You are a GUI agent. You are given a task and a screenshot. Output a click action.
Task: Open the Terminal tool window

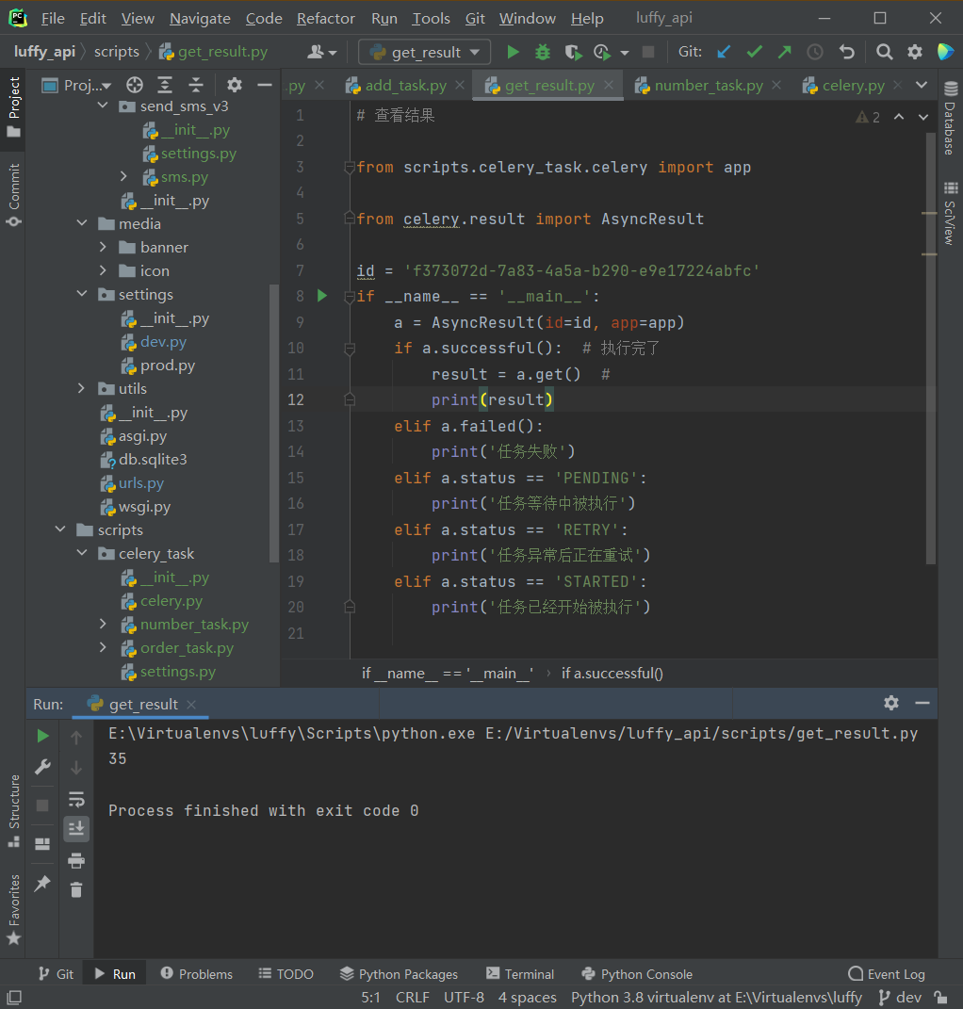[x=519, y=974]
